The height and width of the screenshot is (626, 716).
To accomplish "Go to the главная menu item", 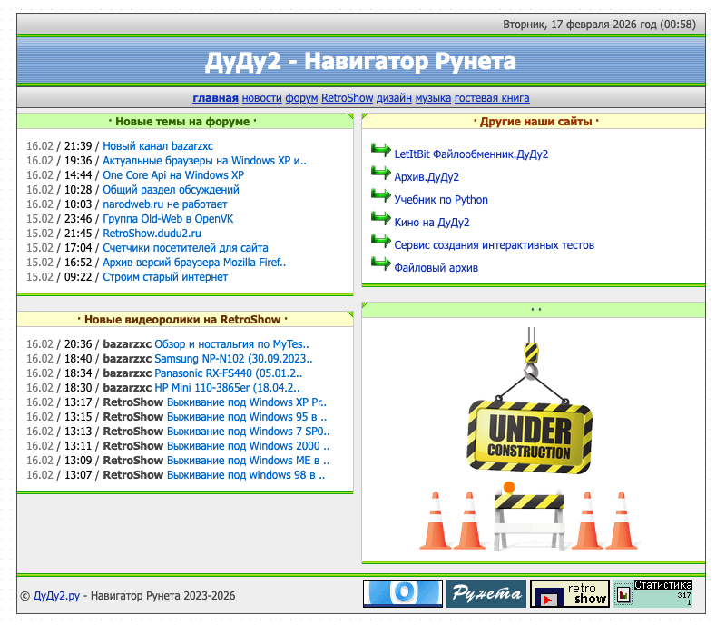I will click(215, 98).
